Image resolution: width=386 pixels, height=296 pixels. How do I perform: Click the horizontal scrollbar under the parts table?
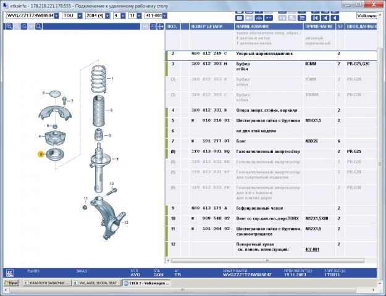[267, 260]
